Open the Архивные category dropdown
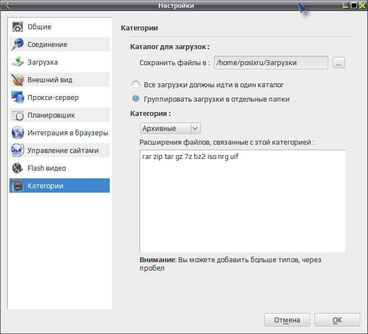Image resolution: width=368 pixels, height=334 pixels. 170,129
